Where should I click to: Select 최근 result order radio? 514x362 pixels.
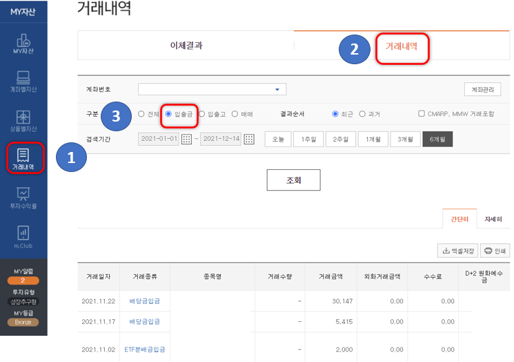point(335,114)
